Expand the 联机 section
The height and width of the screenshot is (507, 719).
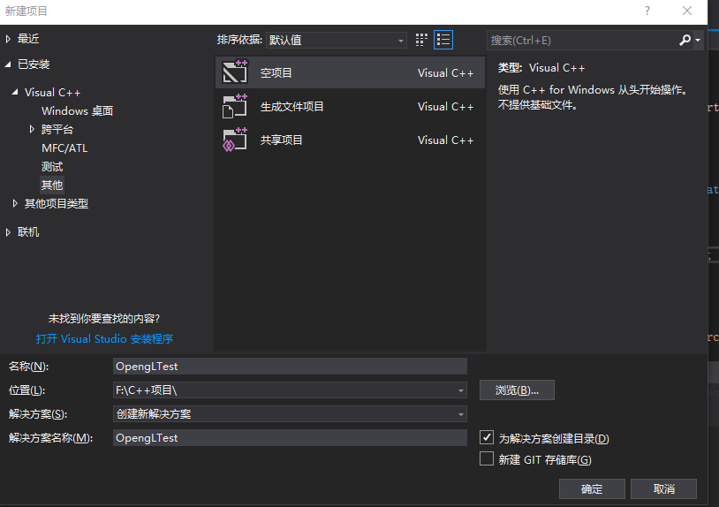(x=8, y=232)
